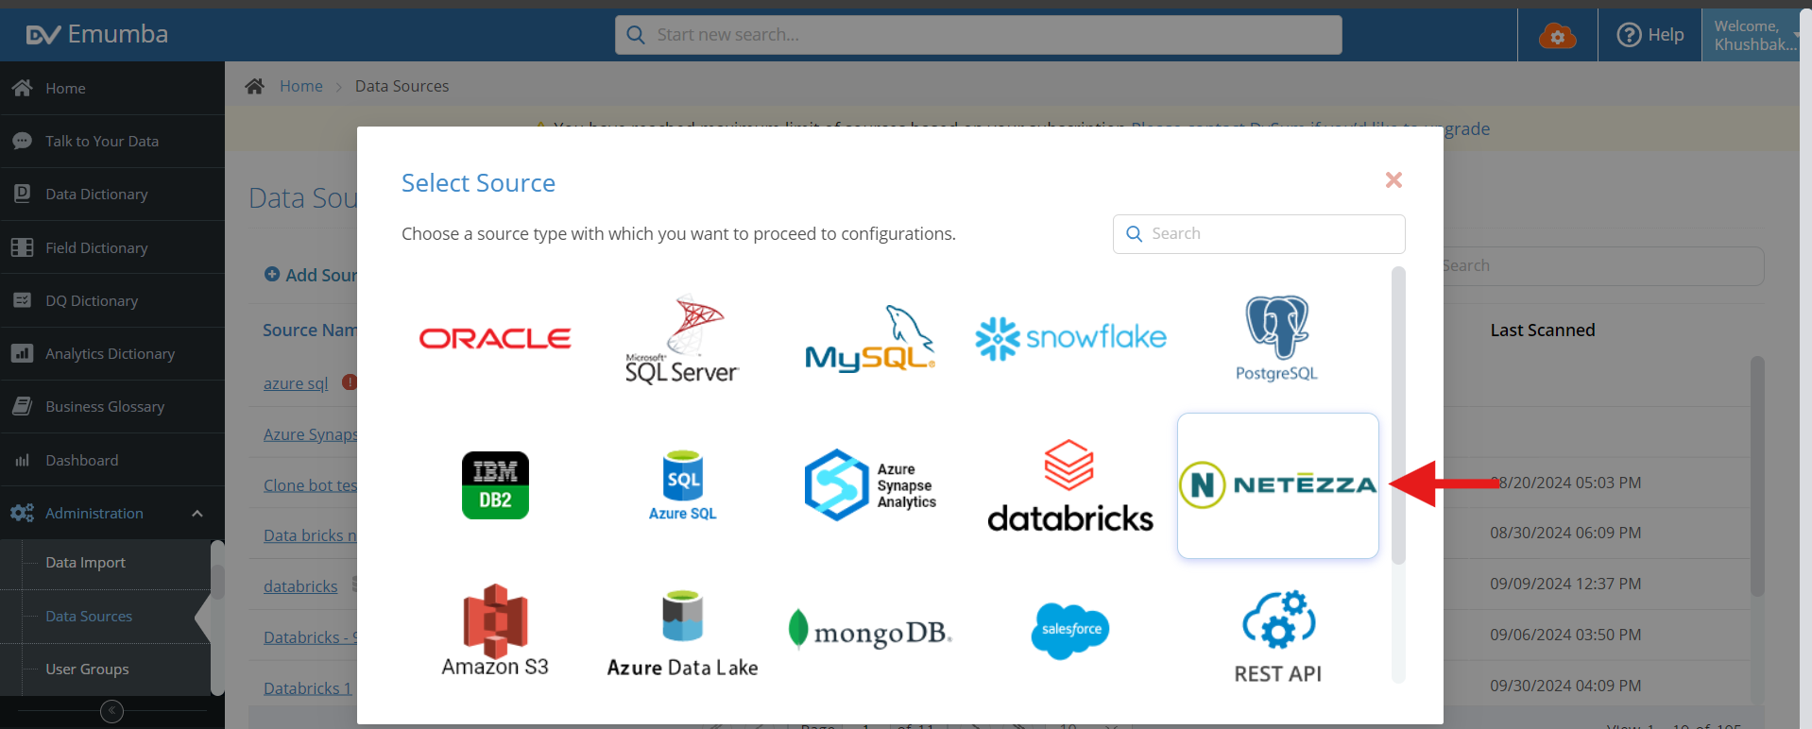Go to Home in sidebar
This screenshot has height=729, width=1812.
pyautogui.click(x=112, y=88)
